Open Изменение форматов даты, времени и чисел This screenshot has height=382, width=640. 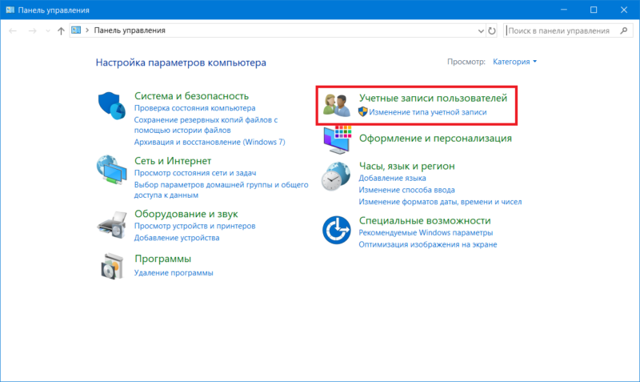440,202
